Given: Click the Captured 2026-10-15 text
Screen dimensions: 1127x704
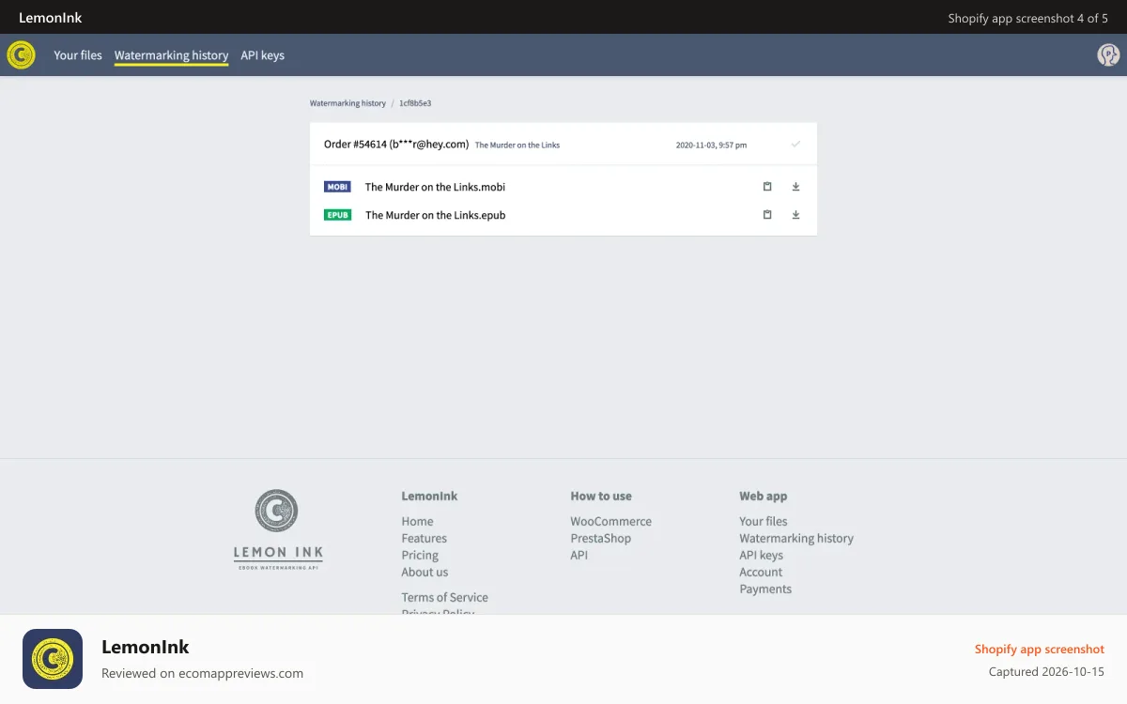Looking at the screenshot, I should click(x=1046, y=672).
